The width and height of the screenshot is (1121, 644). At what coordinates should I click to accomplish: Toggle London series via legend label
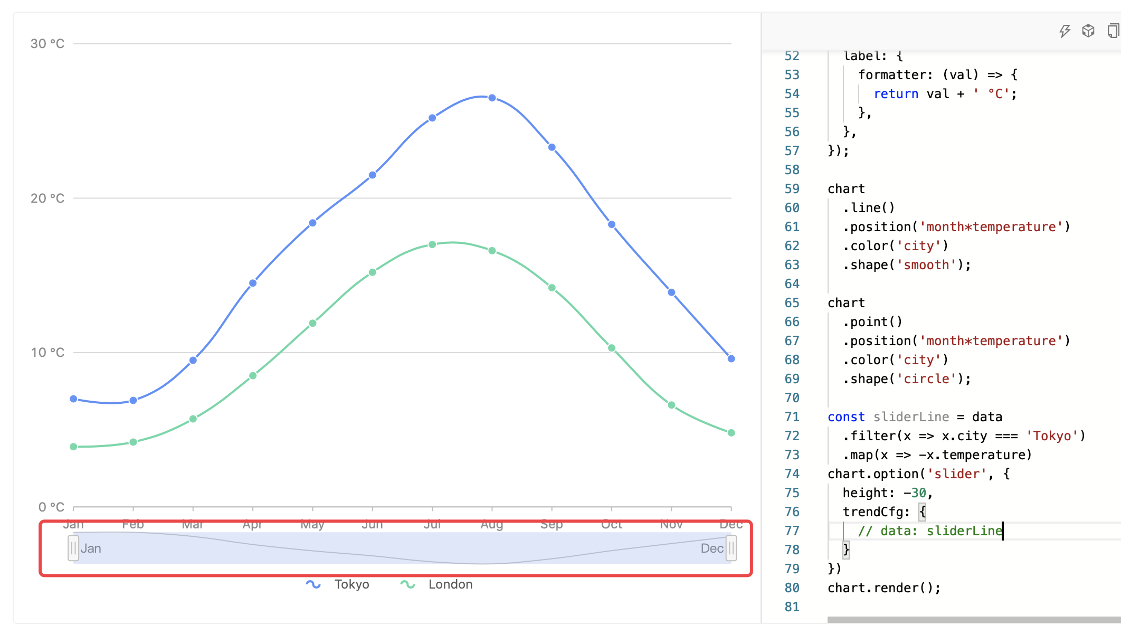click(450, 584)
